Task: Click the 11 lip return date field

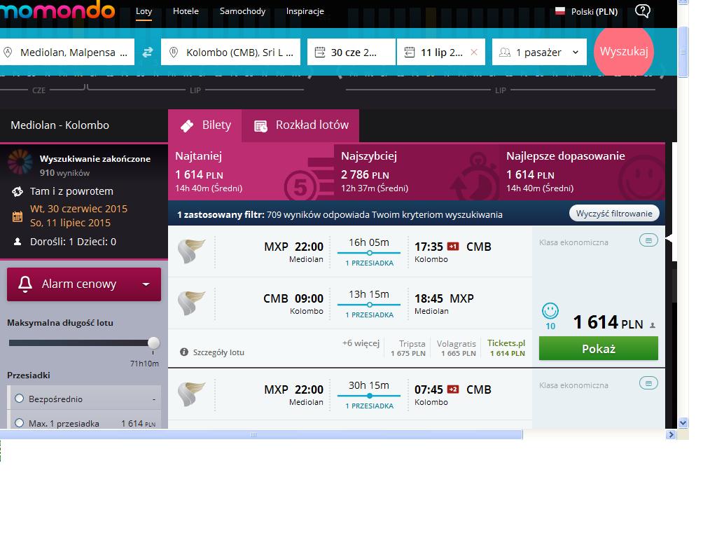Action: (441, 52)
